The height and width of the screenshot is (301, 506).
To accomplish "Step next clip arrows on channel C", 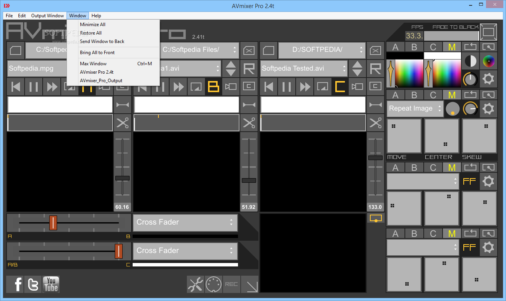I will pos(357,69).
